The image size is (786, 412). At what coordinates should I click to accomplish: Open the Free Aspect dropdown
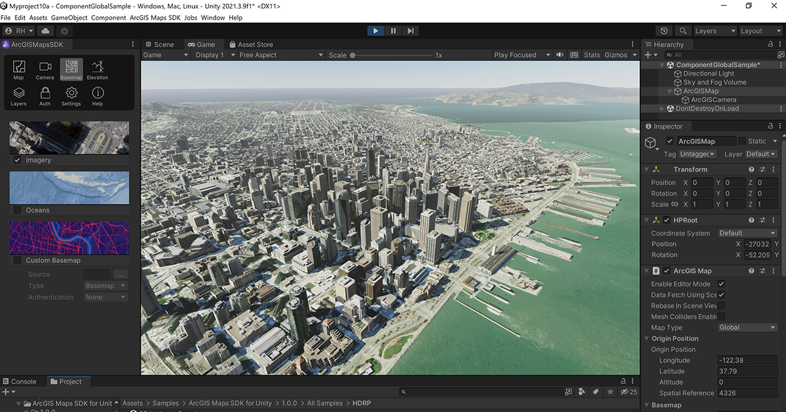[x=280, y=55]
